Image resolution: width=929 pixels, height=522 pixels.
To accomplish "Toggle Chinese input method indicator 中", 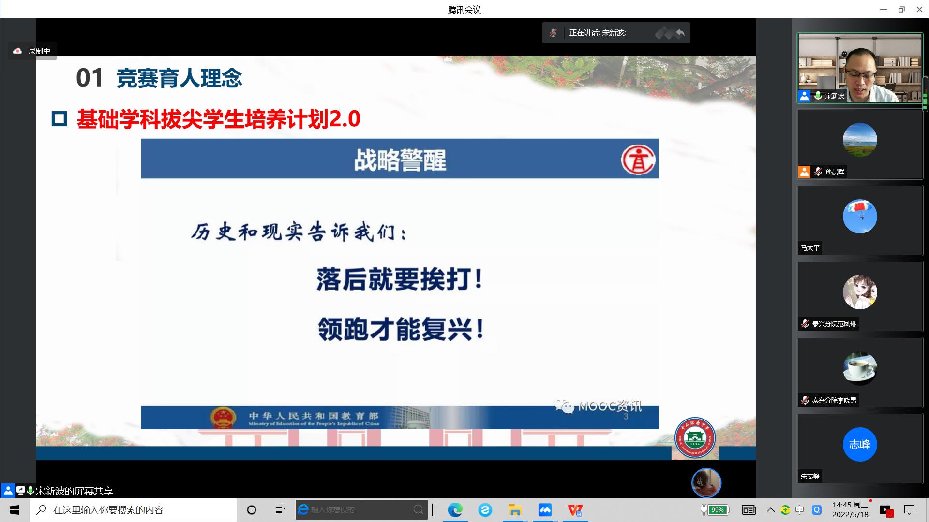I will (799, 510).
